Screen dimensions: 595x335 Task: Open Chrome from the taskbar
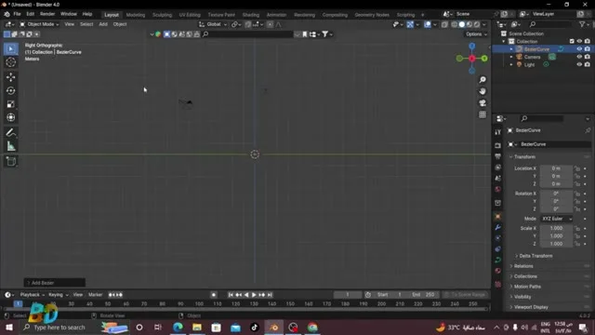[312, 328]
